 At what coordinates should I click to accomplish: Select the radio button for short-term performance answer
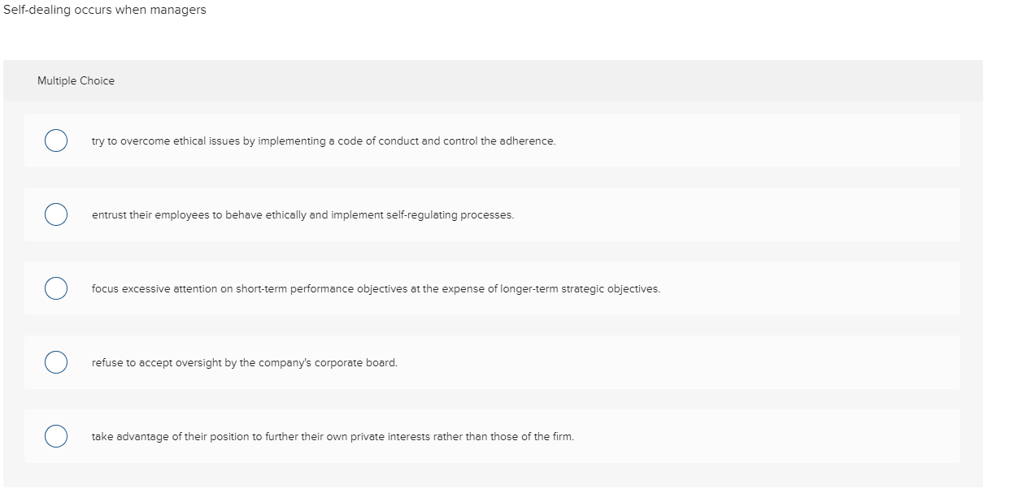coord(55,288)
